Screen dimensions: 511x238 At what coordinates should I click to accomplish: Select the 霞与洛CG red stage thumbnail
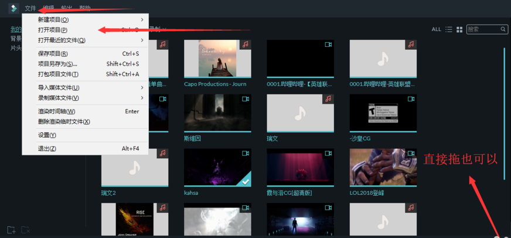tap(300, 167)
